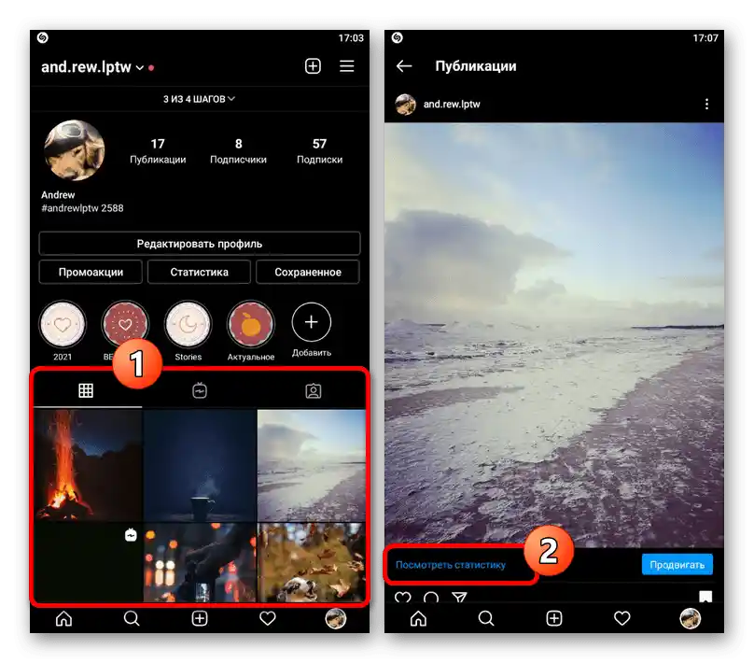This screenshot has height=663, width=754.
Task: Open profile avatar in right screen nav
Action: click(690, 618)
